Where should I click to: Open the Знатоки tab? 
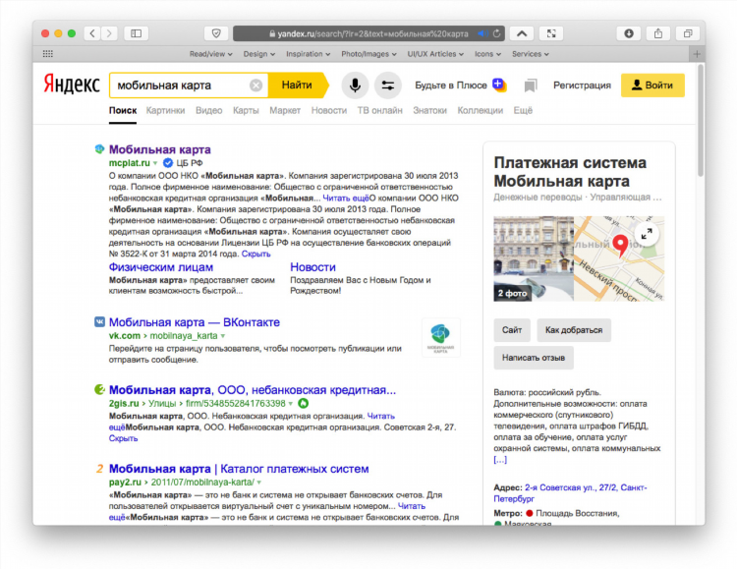point(429,110)
